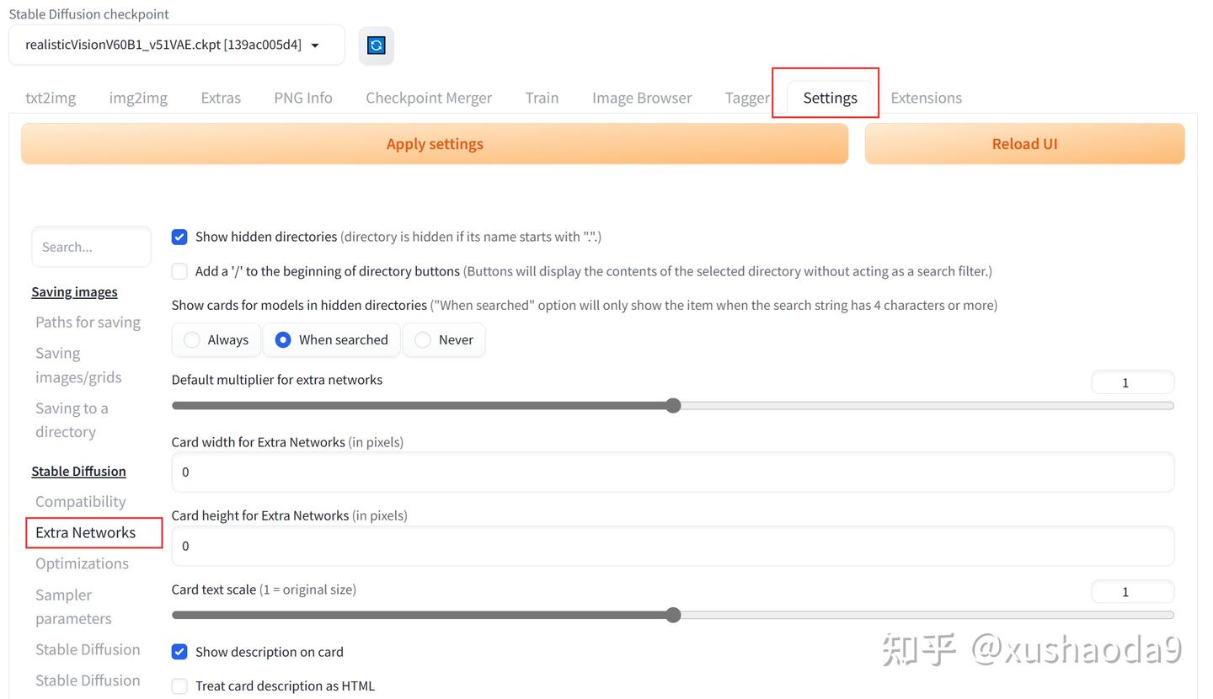
Task: Open Sampler parameters settings
Action: click(73, 606)
